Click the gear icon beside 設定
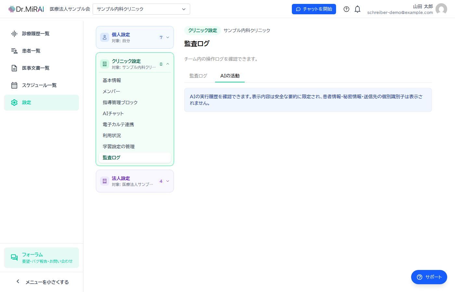Screen dimensions: 455x292 [14, 103]
